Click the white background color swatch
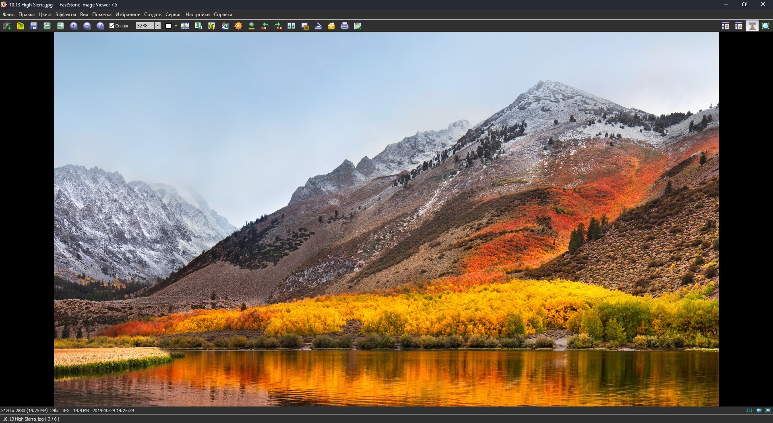The width and height of the screenshot is (773, 423). pyautogui.click(x=168, y=26)
